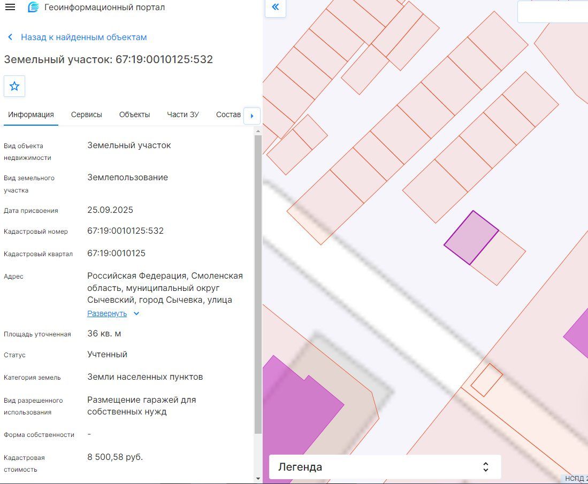The height and width of the screenshot is (484, 588).
Task: Expand the address with Развернуть chevron
Action: 136,313
